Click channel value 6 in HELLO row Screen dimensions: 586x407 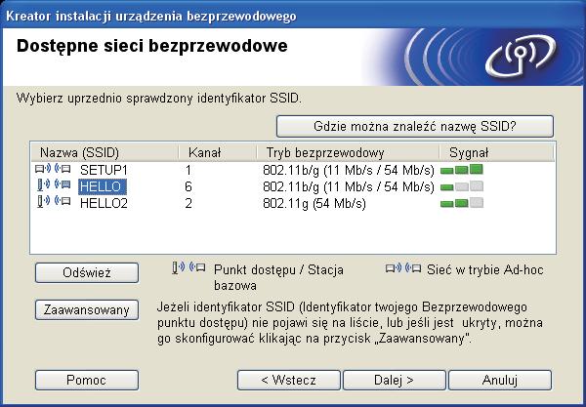point(188,186)
